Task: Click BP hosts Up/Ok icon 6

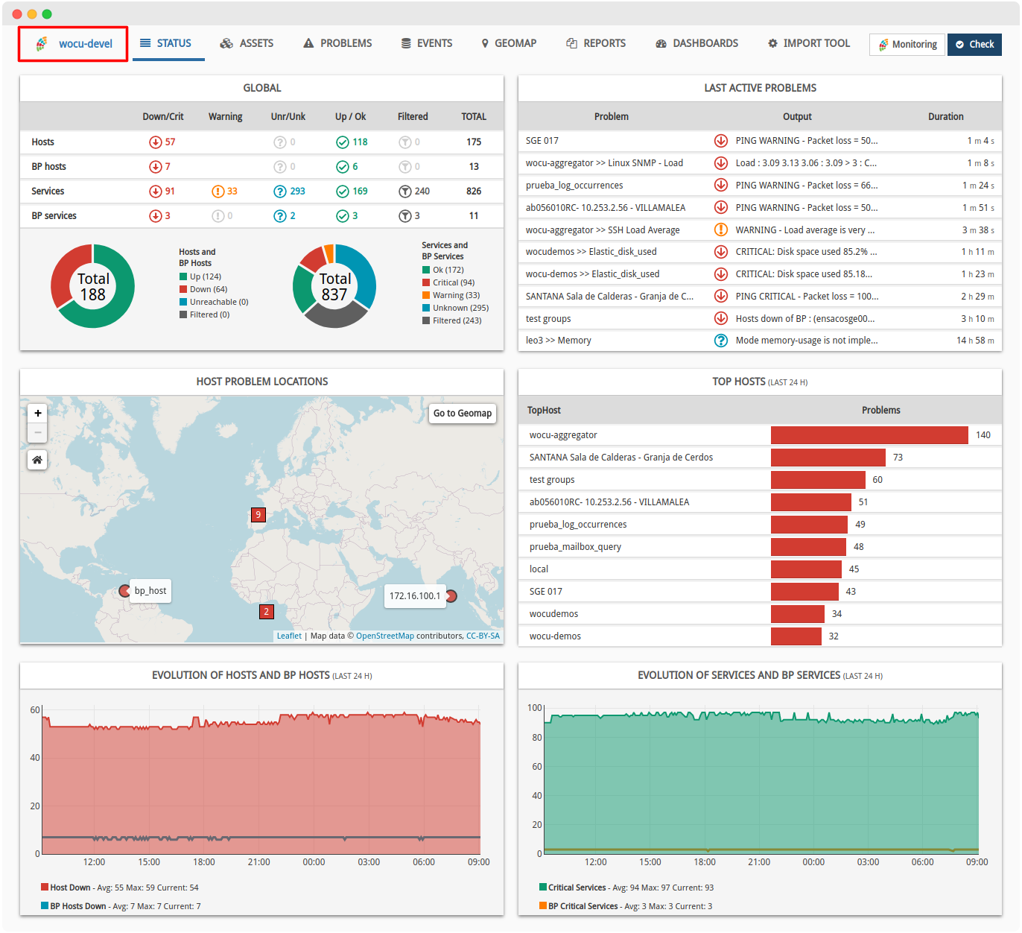Action: [343, 166]
